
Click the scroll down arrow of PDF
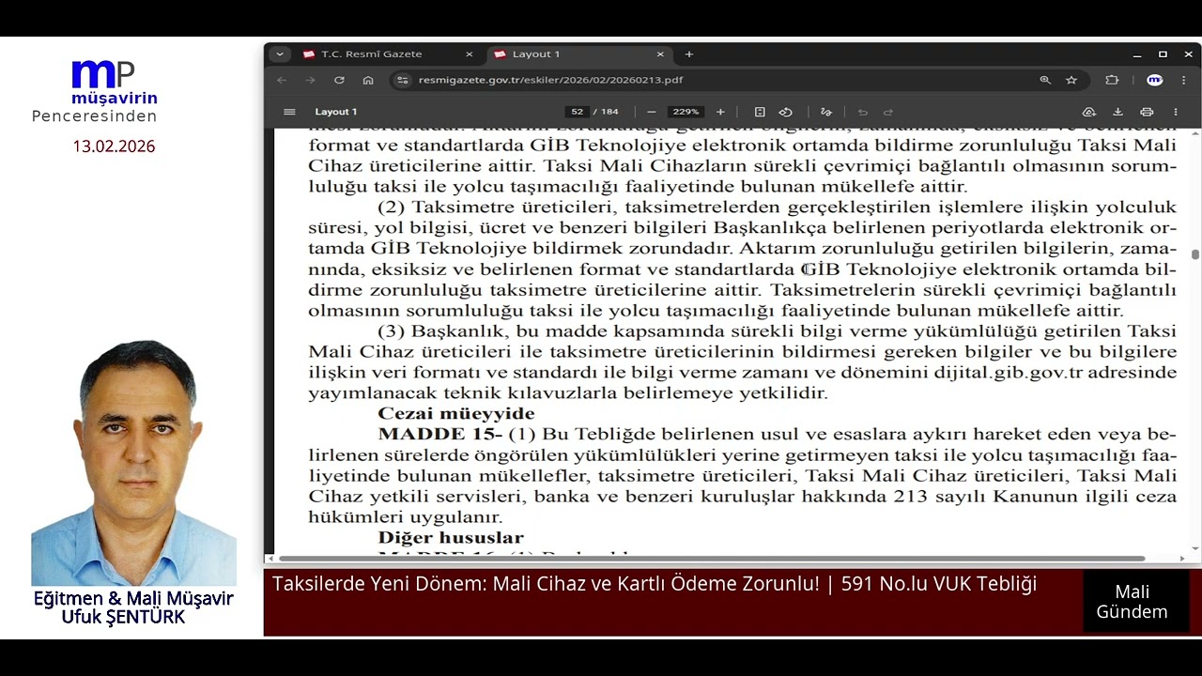(1194, 548)
